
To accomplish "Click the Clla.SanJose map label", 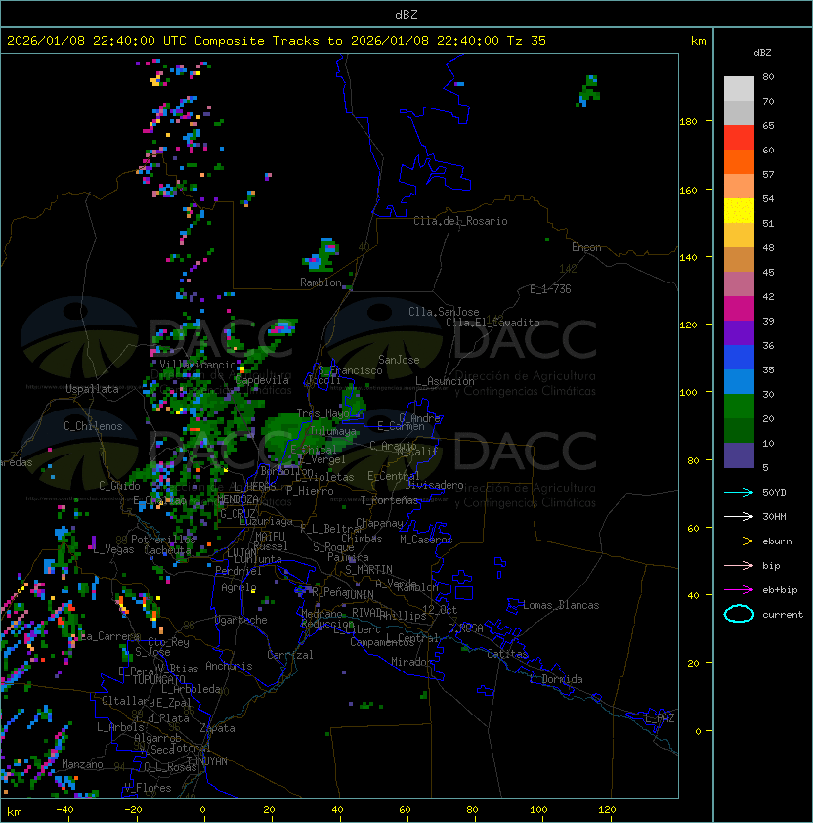I will tap(444, 312).
